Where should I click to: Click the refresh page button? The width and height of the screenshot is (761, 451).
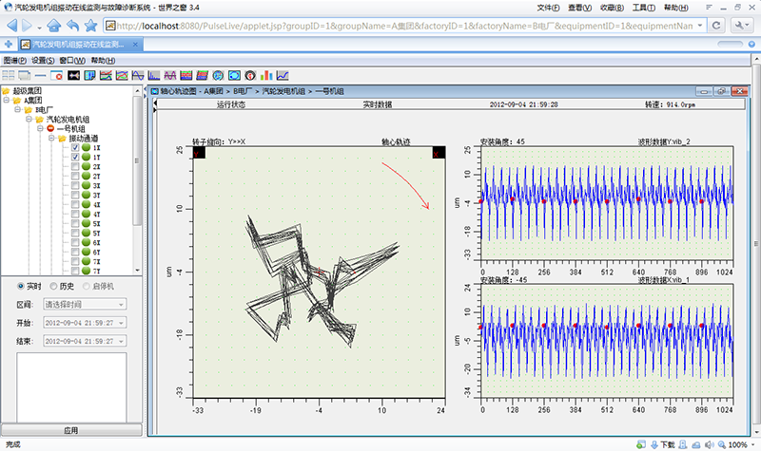tap(716, 26)
